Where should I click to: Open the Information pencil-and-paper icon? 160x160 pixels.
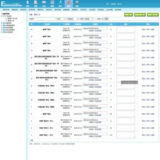36,4
